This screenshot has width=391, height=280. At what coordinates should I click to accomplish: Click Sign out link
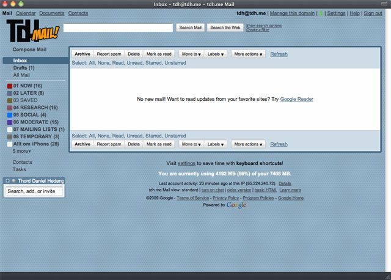click(373, 13)
